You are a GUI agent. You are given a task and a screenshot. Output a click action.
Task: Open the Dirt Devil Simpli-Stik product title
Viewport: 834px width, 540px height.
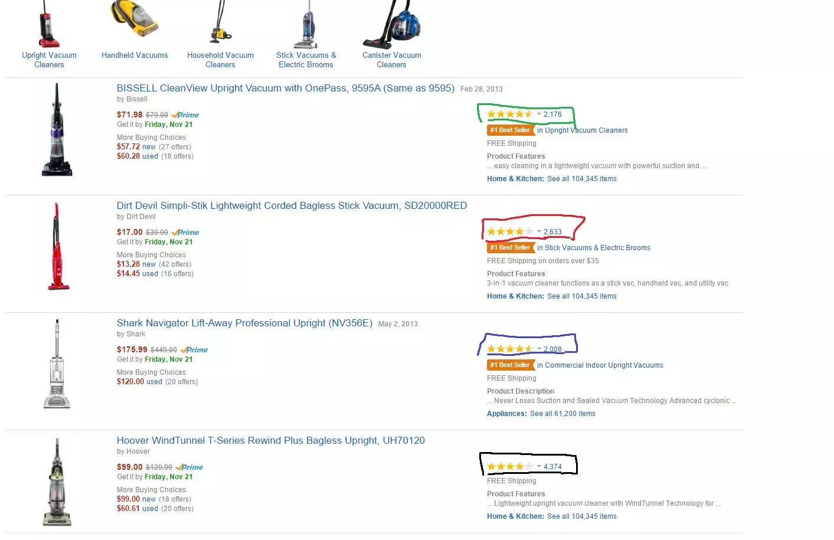click(292, 206)
